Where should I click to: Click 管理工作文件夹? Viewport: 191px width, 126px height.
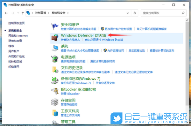pos(70,115)
